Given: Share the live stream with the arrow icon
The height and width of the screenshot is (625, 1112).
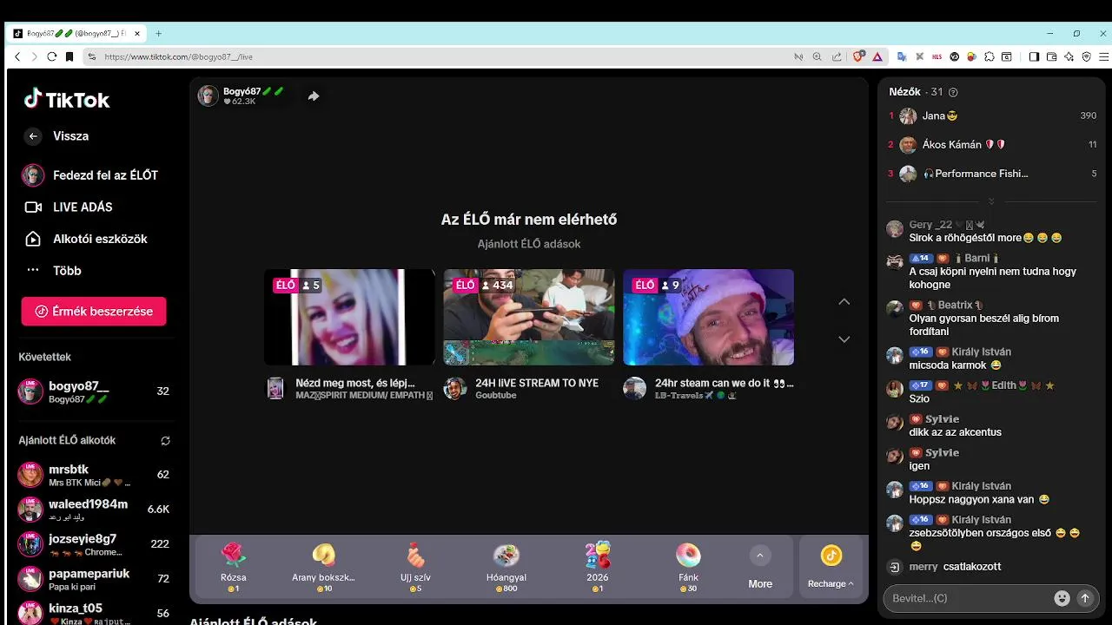Looking at the screenshot, I should pos(314,96).
